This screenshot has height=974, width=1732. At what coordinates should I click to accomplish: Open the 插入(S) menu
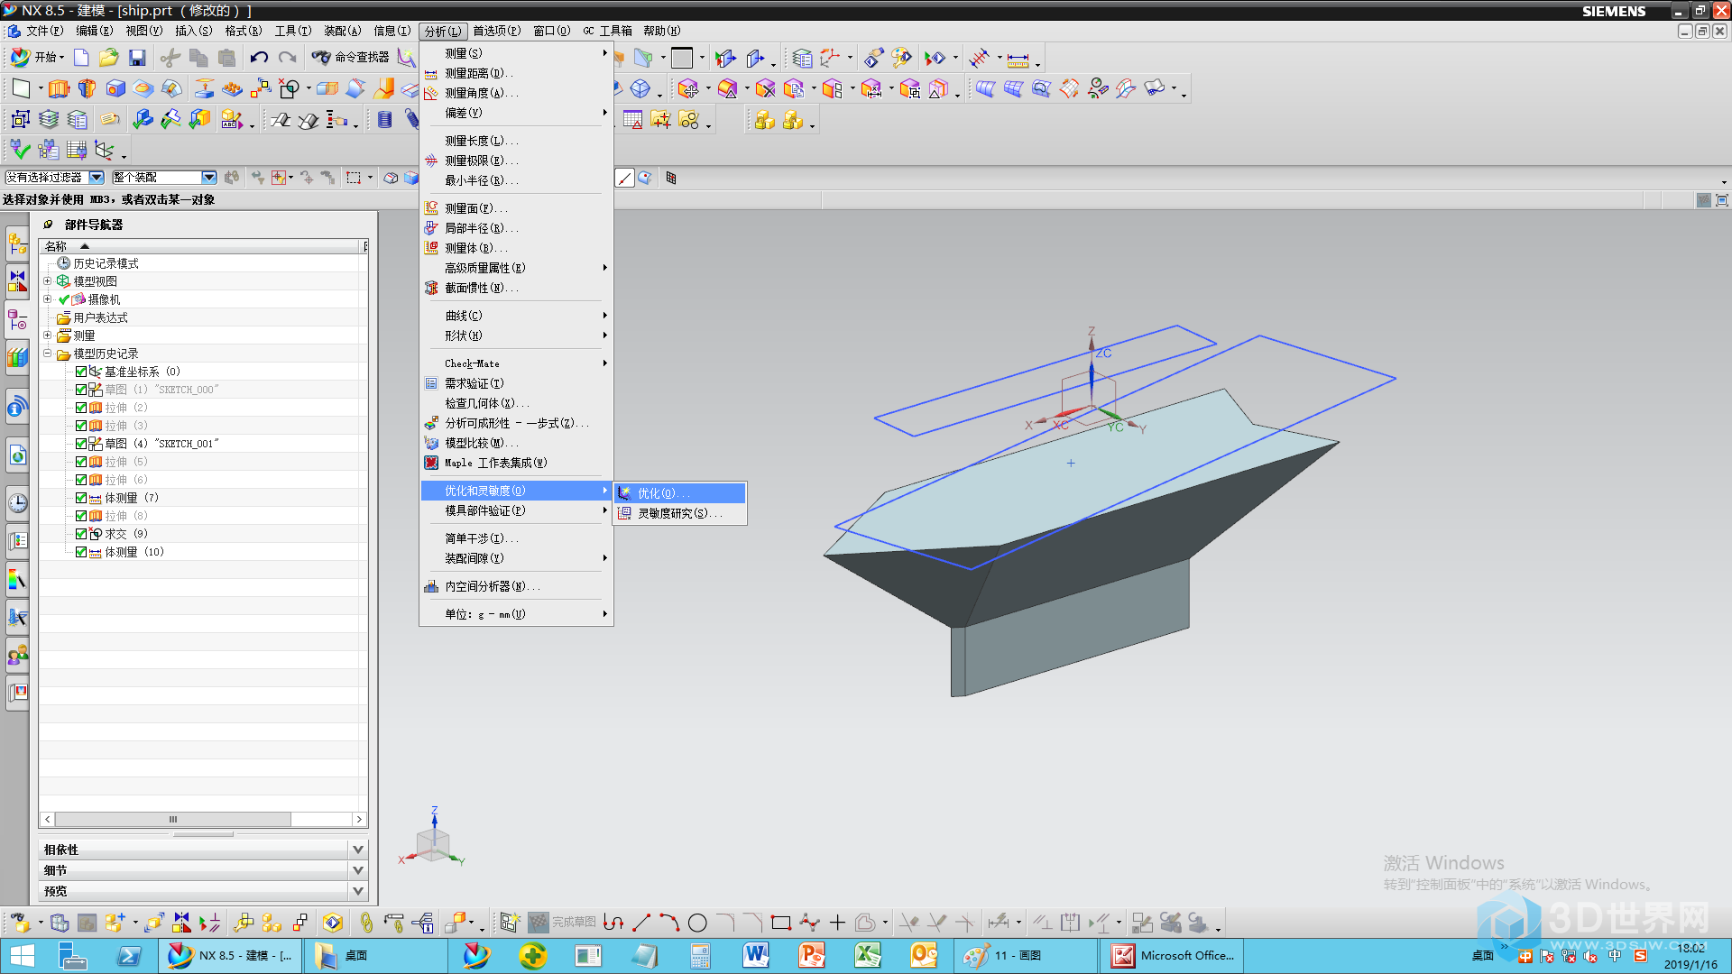(x=193, y=31)
